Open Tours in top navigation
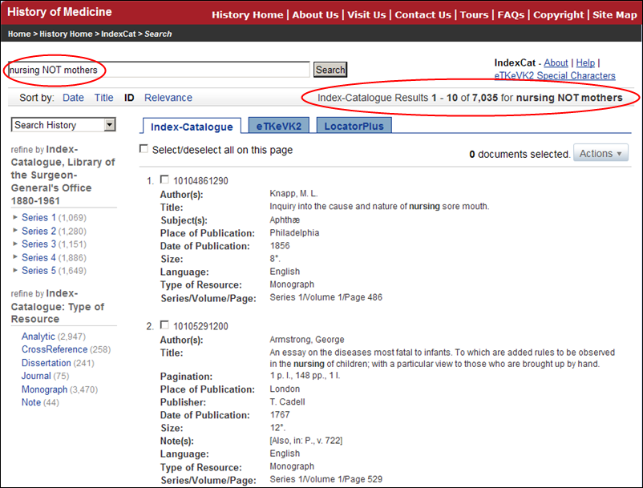Image resolution: width=643 pixels, height=488 pixels. [x=474, y=14]
